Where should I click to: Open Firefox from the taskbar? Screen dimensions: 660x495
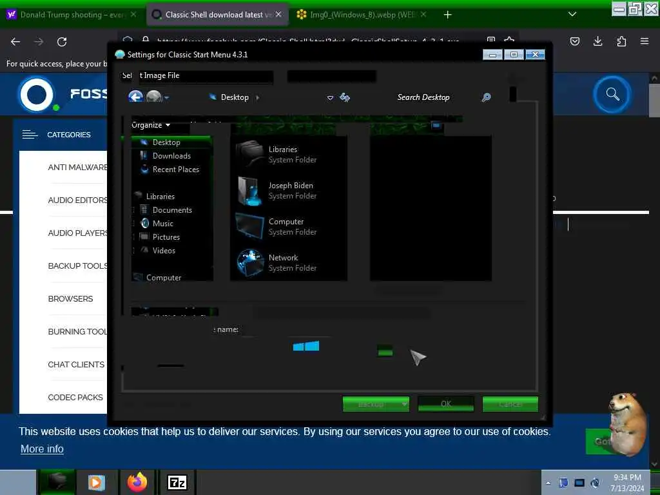click(137, 482)
